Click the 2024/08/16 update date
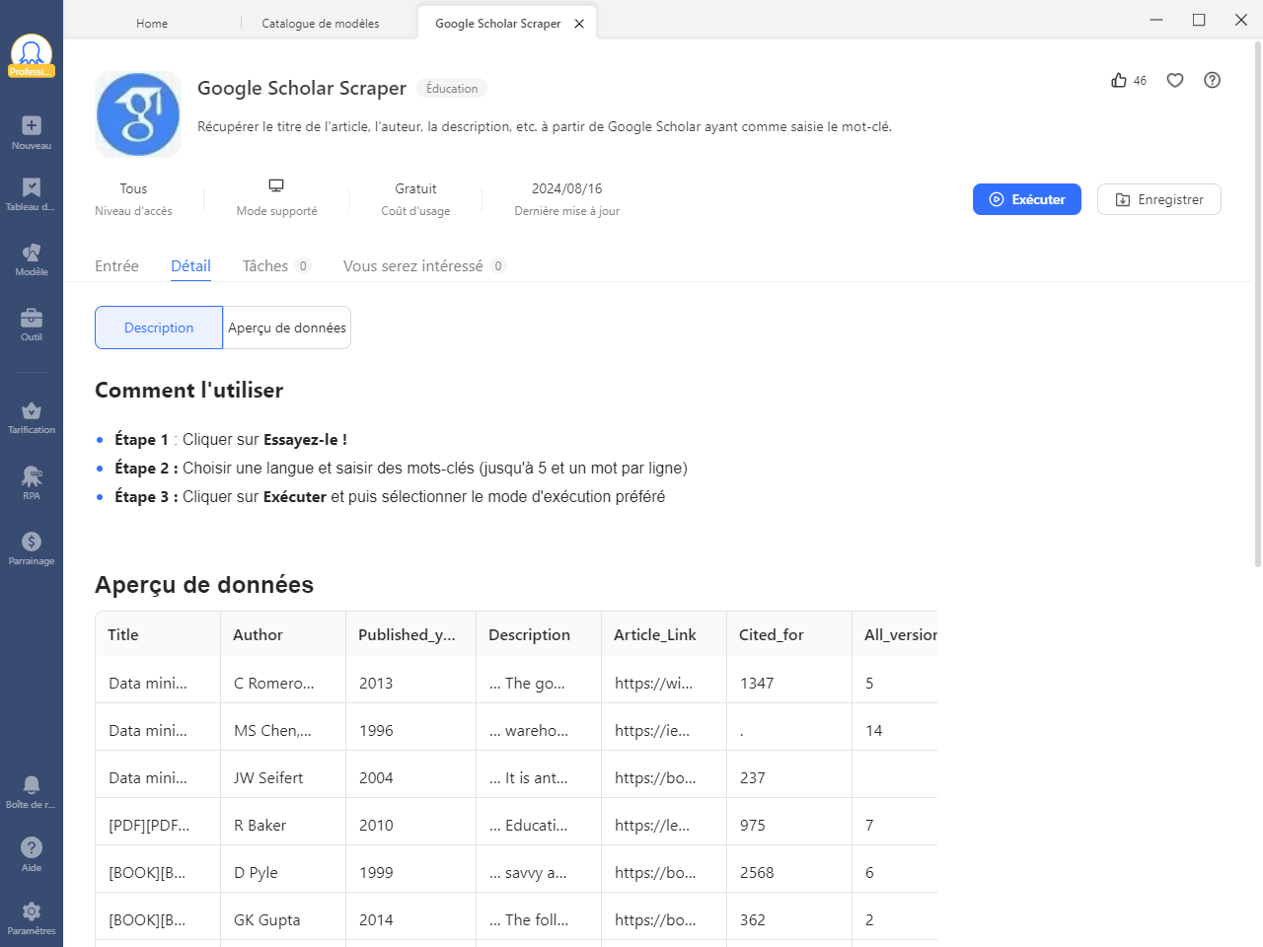 coord(566,188)
